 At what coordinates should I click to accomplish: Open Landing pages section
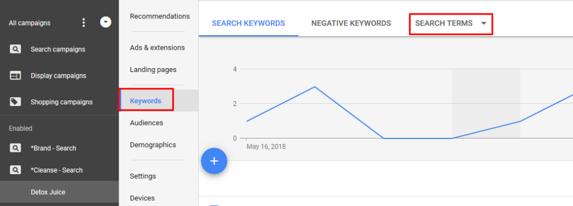[x=153, y=70]
